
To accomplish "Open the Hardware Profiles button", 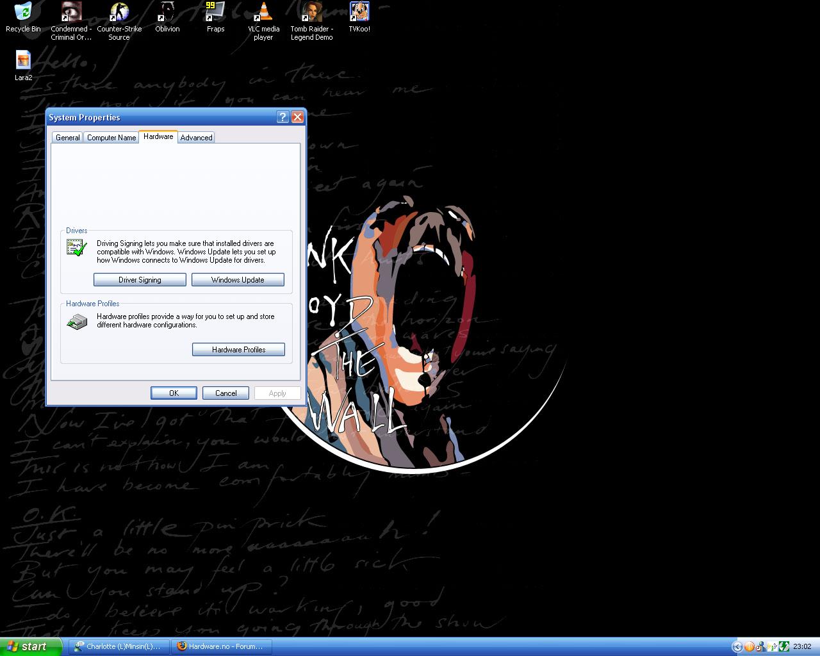I will tap(238, 349).
